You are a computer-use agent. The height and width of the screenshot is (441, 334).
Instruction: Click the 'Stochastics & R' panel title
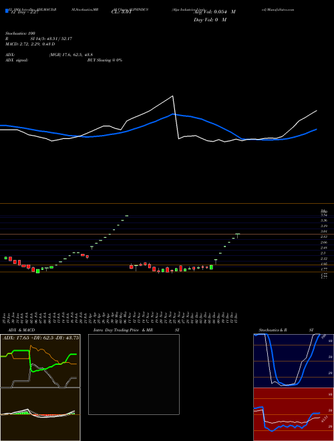coord(273,330)
